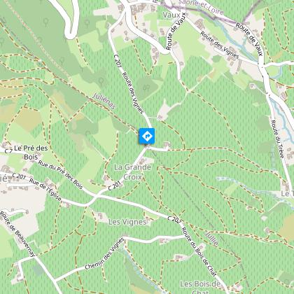The image size is (294, 294).
Task: Click the forest tree symbol below Route des Vignes
Action: pyautogui.click(x=146, y=88)
